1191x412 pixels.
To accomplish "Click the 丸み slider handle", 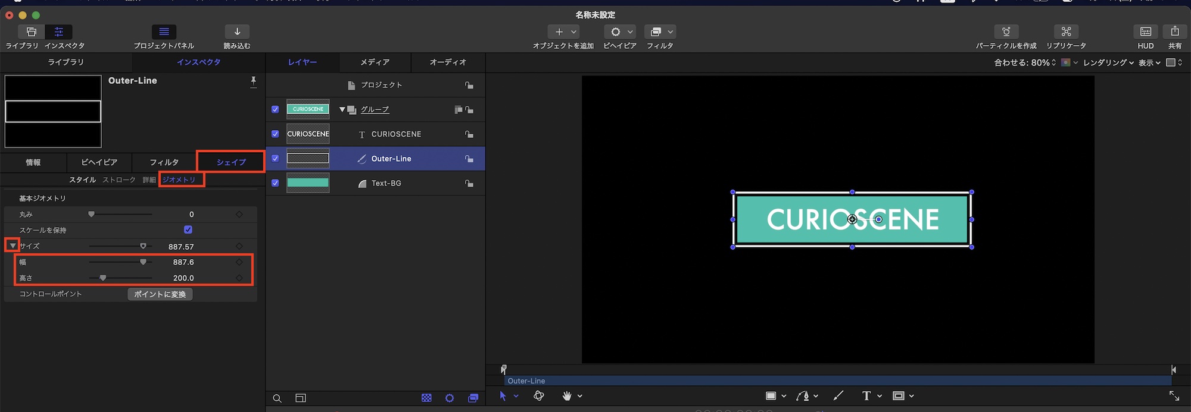I will 91,214.
